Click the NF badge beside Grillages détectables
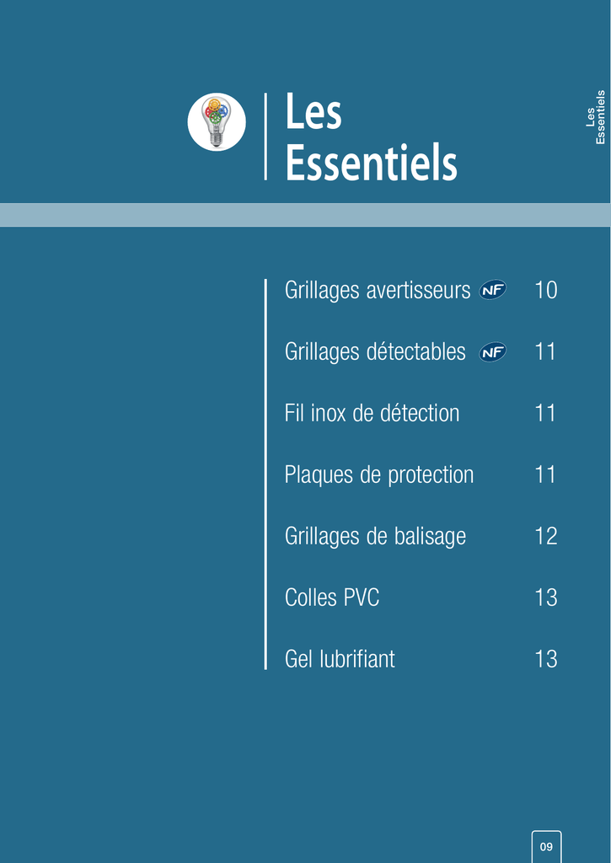Image resolution: width=611 pixels, height=863 pixels. (493, 352)
